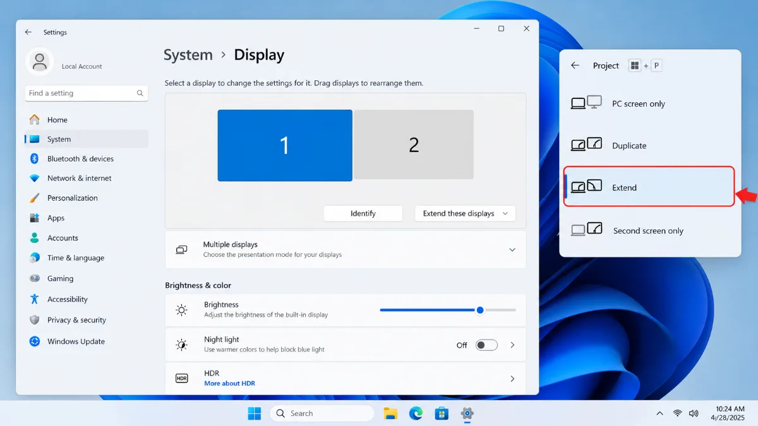
Task: Click the Accounts person icon in sidebar
Action: (x=35, y=238)
